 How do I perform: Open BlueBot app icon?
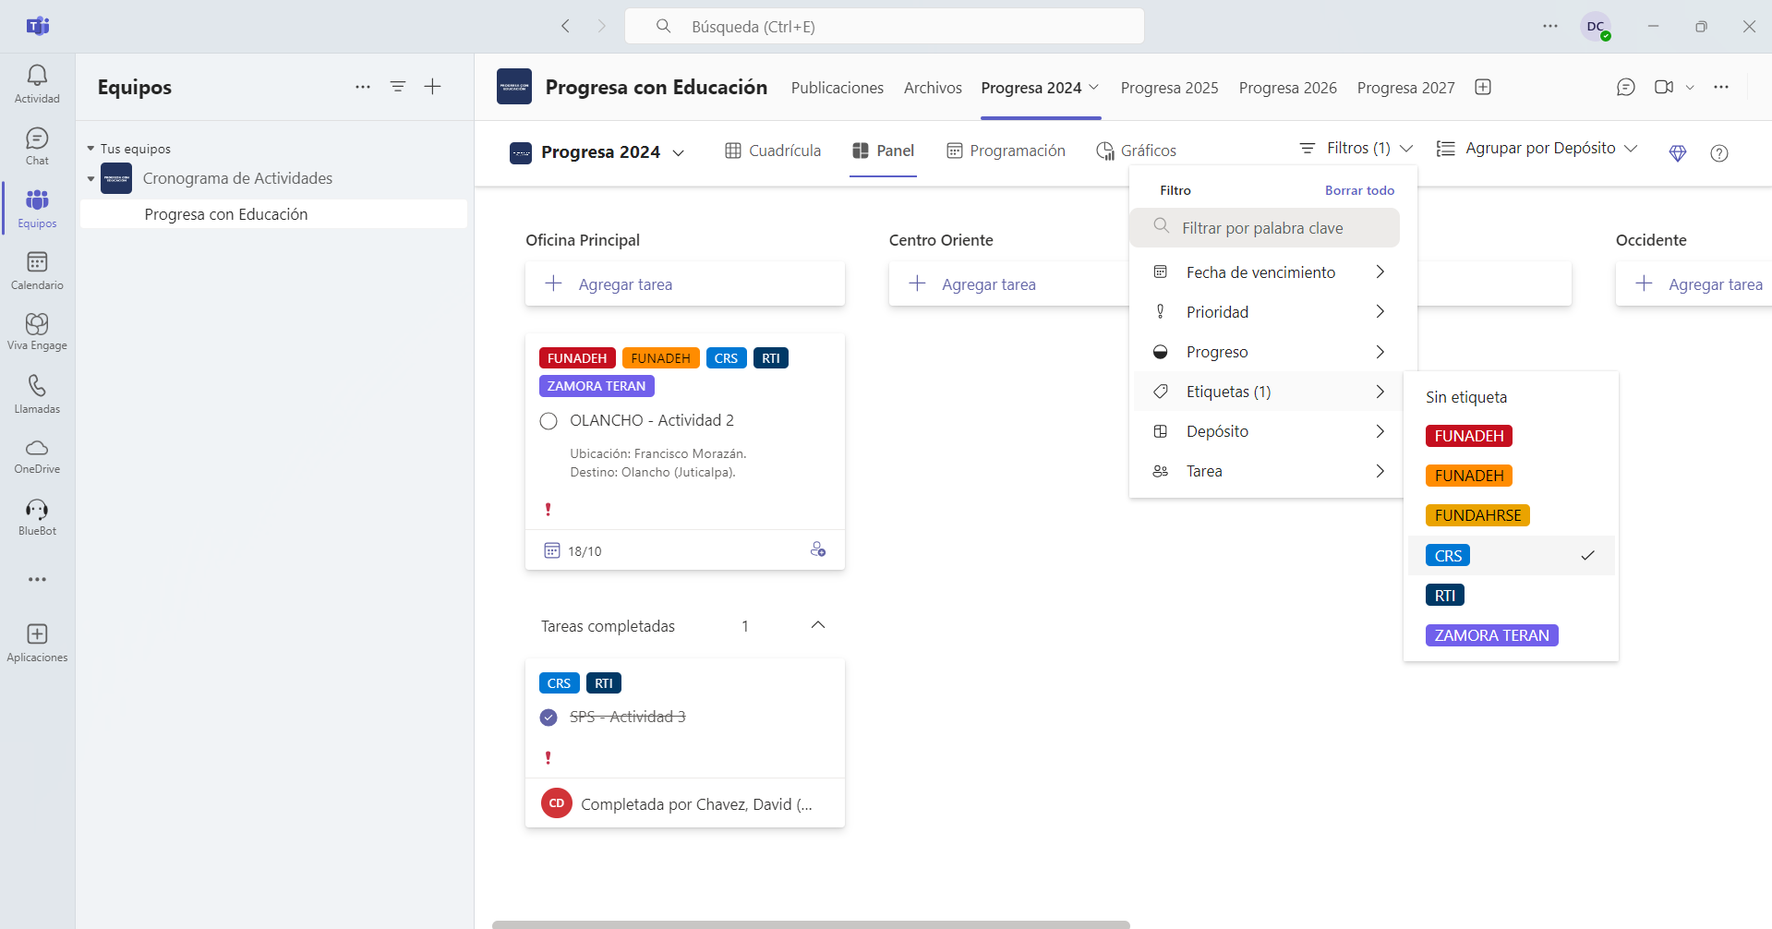coord(37,517)
